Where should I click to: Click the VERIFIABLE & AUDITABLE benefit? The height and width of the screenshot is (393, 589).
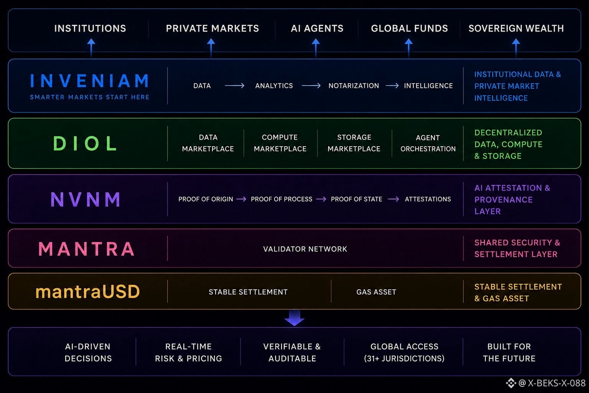pyautogui.click(x=292, y=352)
